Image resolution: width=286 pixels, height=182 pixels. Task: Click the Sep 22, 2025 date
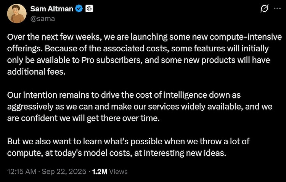(64, 171)
